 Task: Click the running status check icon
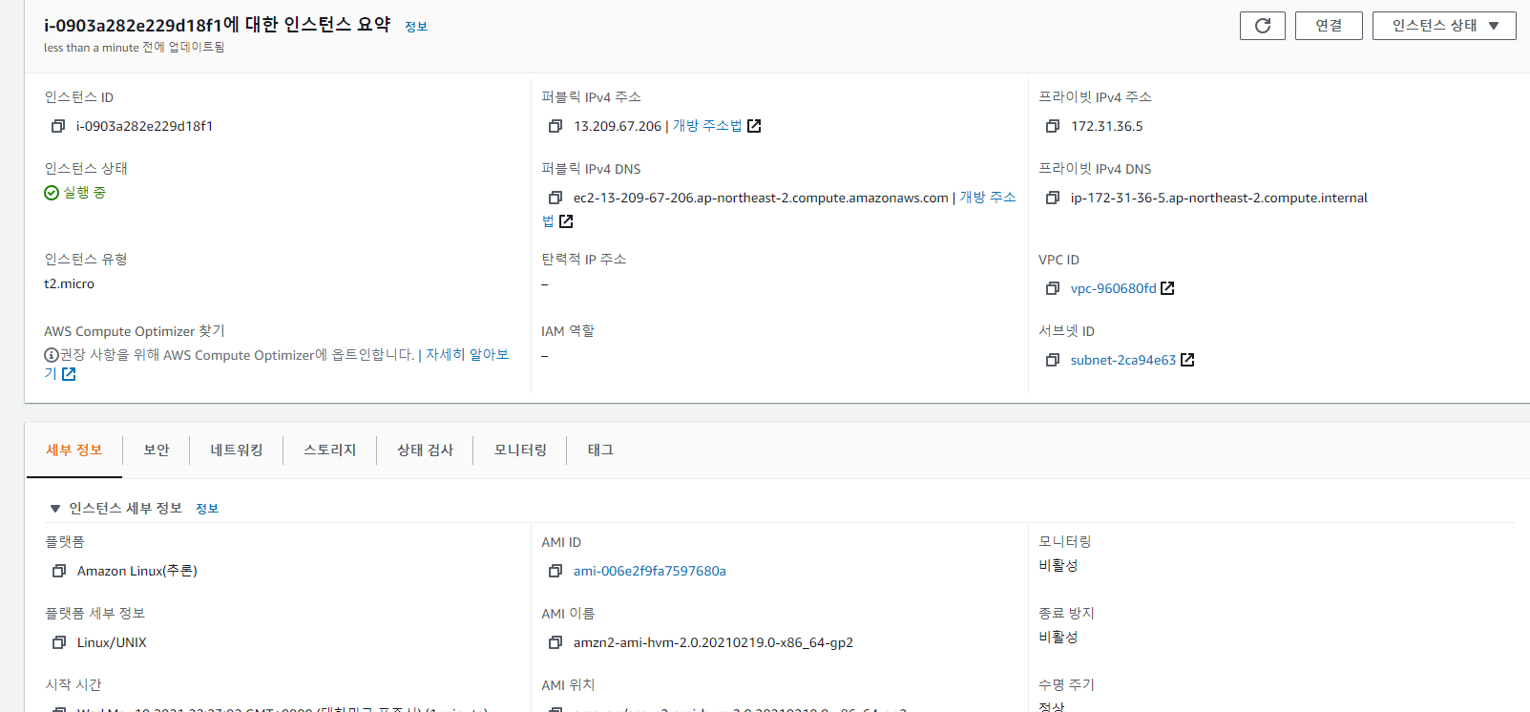coord(52,193)
